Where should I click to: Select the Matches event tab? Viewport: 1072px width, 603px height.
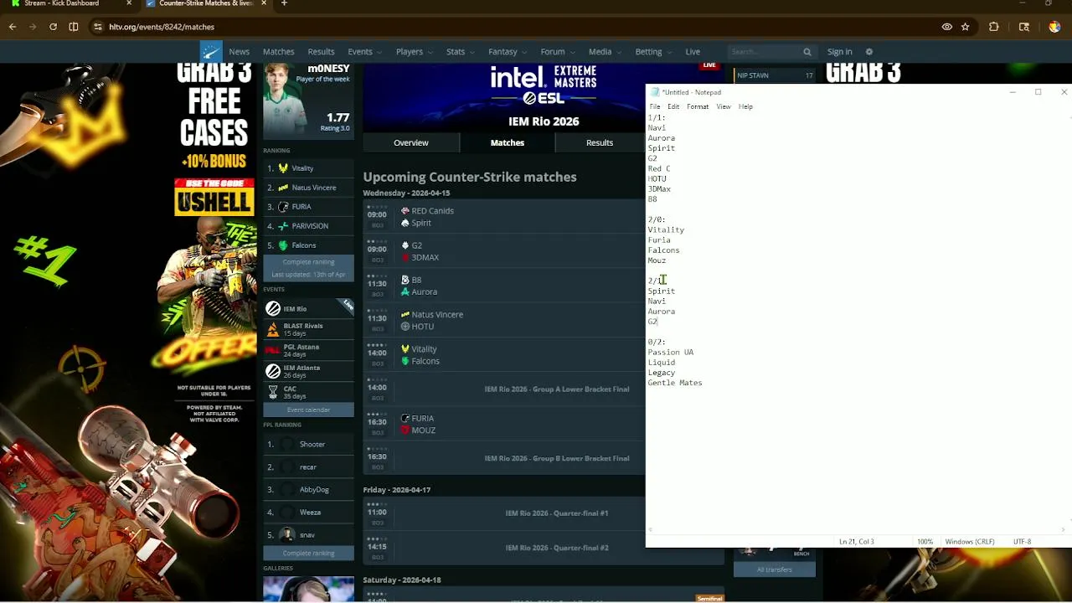coord(508,142)
